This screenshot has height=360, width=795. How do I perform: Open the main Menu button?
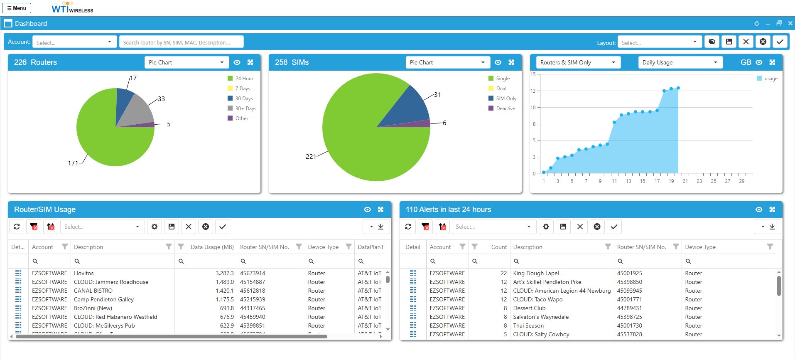coord(17,8)
